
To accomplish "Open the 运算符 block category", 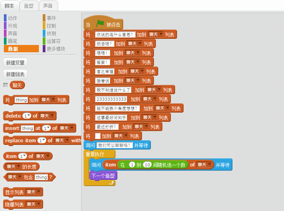I will click(x=53, y=41).
